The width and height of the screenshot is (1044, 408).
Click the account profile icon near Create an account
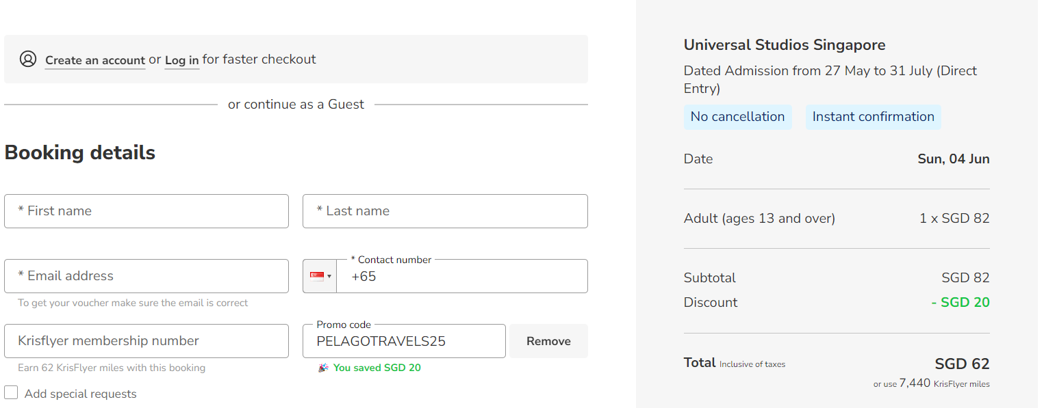[x=28, y=59]
